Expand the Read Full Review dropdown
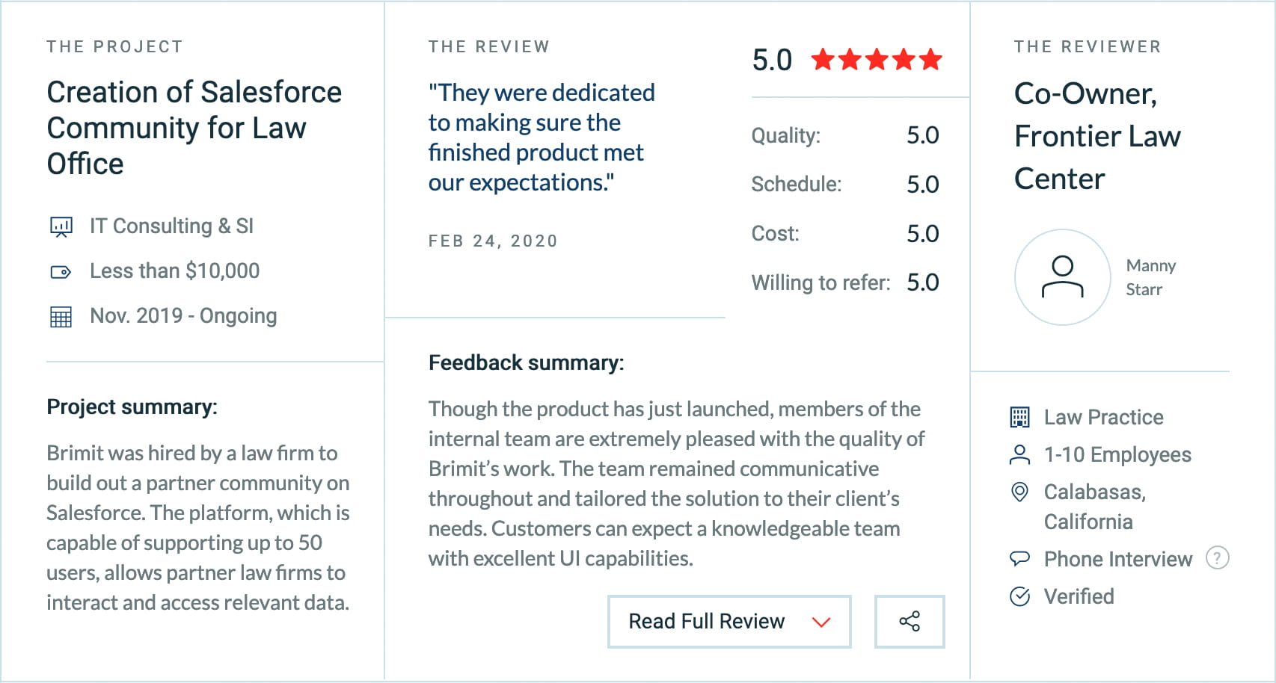The width and height of the screenshot is (1276, 683). coord(706,621)
